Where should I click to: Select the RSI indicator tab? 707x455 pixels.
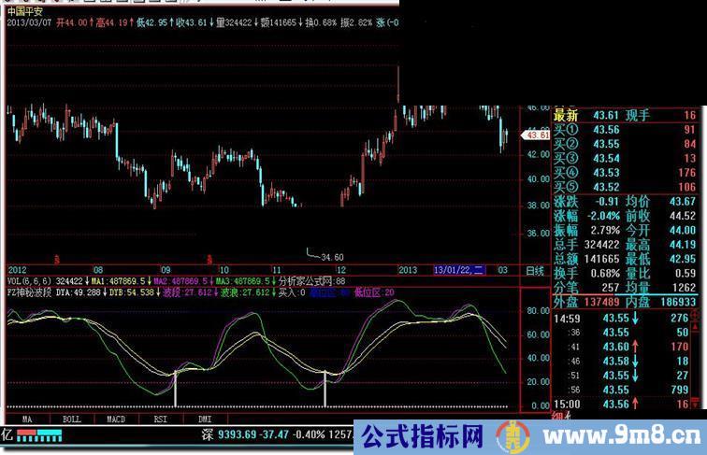coord(159,419)
